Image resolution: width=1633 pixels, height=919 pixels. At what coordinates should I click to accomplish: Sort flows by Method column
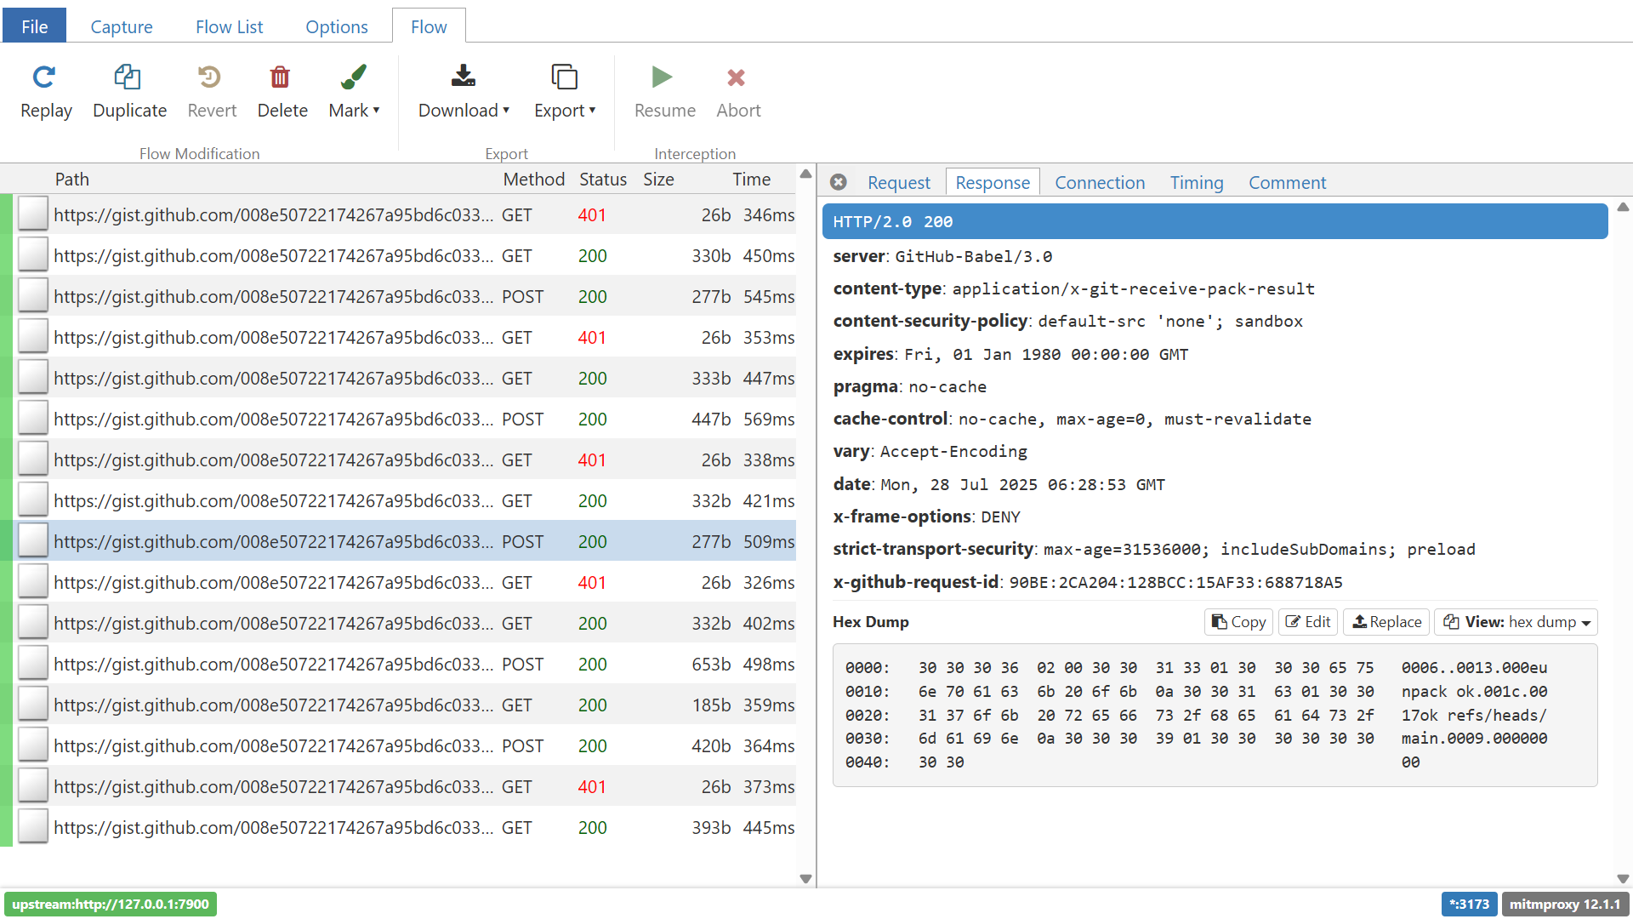coord(533,179)
